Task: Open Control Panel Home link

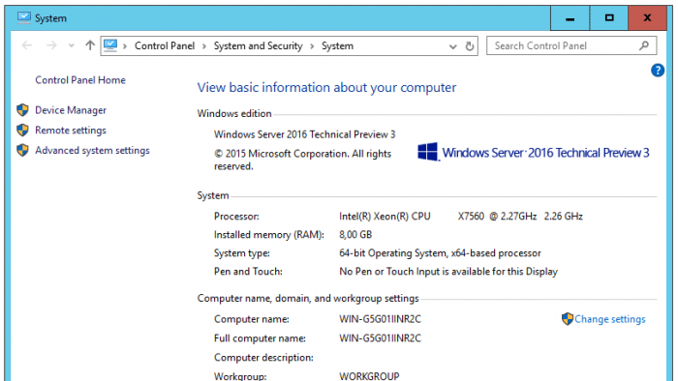Action: click(x=80, y=80)
